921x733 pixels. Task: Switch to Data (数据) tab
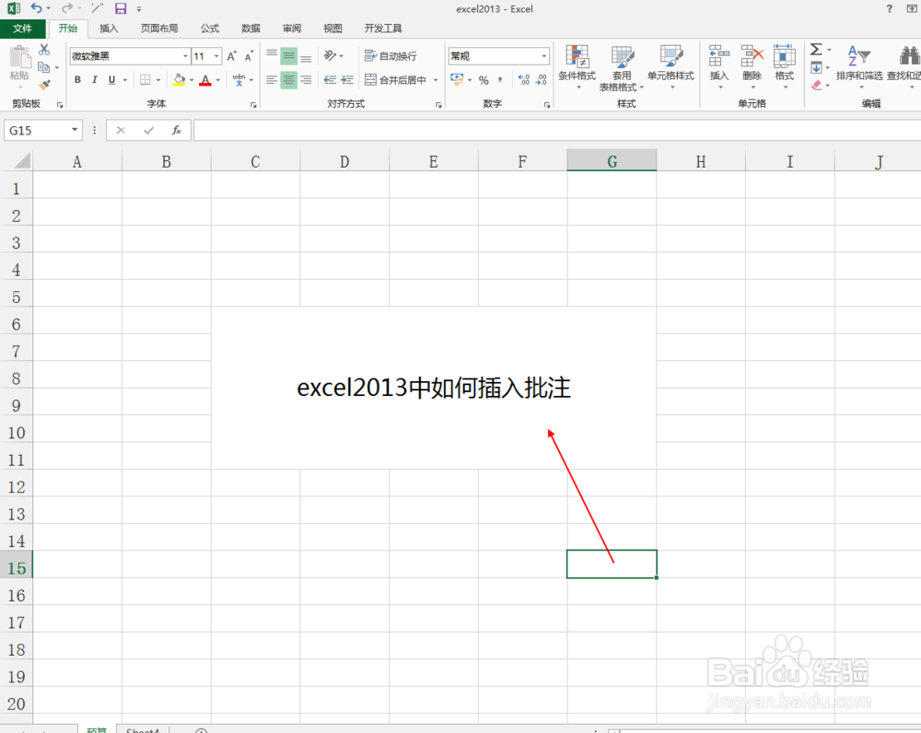tap(251, 29)
